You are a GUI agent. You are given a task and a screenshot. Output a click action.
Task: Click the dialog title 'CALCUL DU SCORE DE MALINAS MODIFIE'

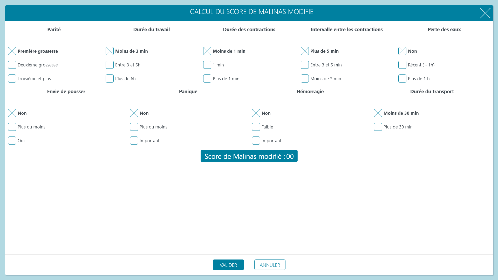pos(252,12)
